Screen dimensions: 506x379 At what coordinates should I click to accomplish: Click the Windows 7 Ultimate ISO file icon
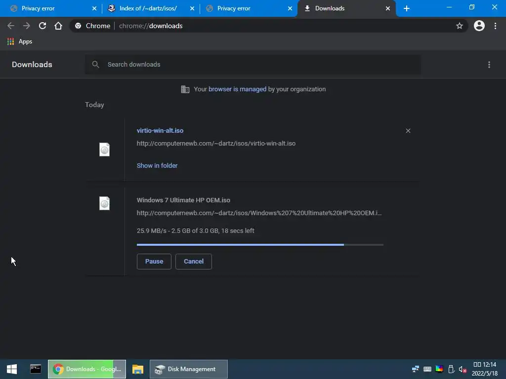click(105, 203)
